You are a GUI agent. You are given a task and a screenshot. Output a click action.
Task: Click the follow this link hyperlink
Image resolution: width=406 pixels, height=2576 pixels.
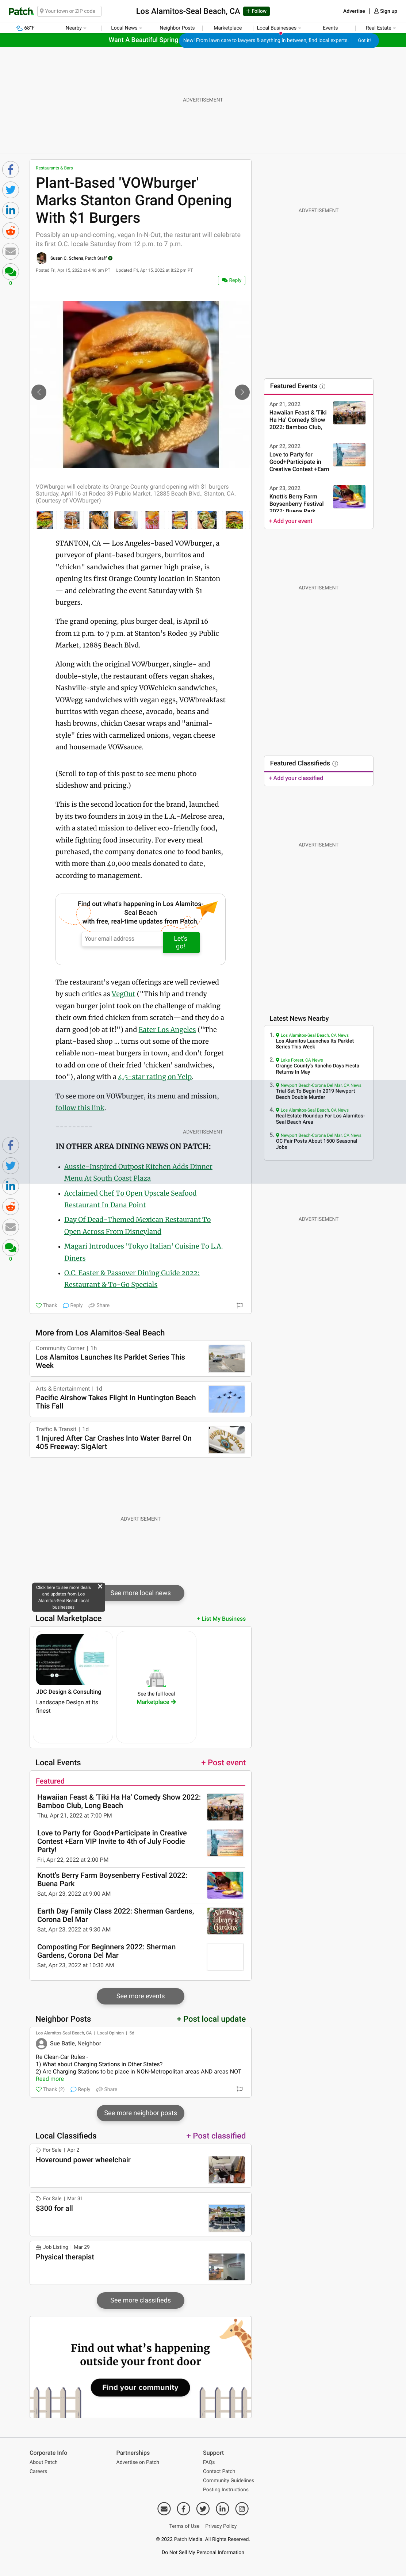coord(80,1108)
